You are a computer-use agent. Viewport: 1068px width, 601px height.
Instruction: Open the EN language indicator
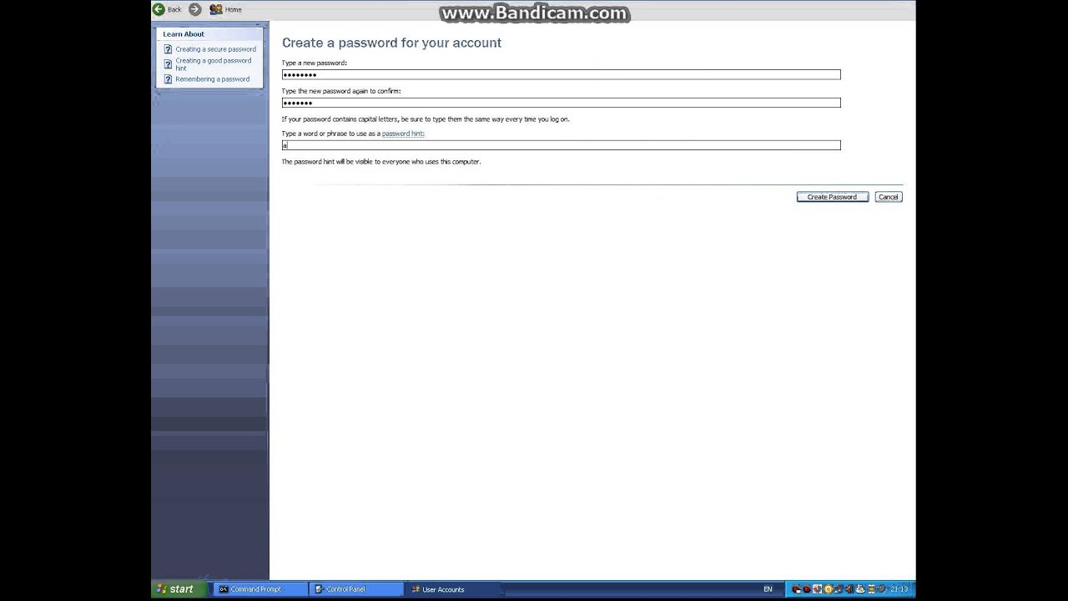[x=768, y=589]
